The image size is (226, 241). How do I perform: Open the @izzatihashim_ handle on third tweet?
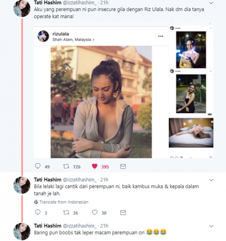(80, 226)
